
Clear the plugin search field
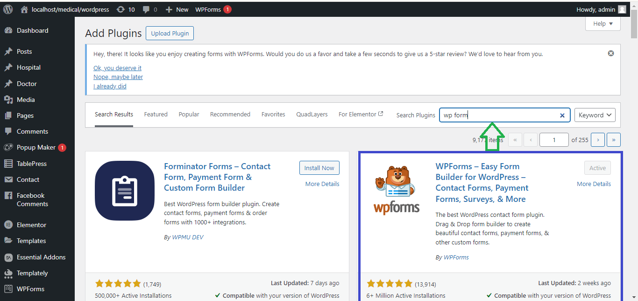click(562, 115)
